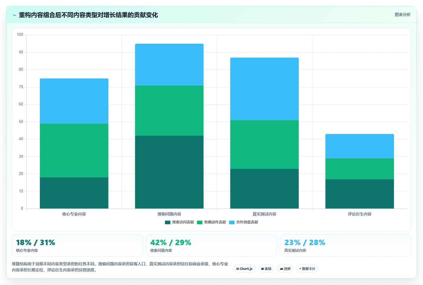Open the 18% / 31% 核心专业内容 card
The height and width of the screenshot is (285, 423).
click(77, 245)
